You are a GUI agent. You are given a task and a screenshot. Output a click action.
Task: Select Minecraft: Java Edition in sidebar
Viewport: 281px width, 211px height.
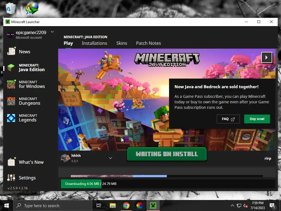(32, 68)
